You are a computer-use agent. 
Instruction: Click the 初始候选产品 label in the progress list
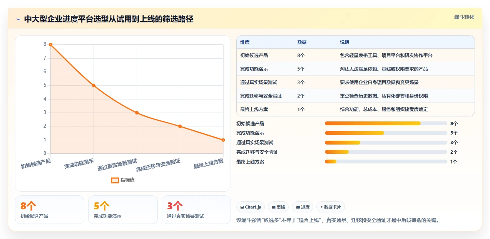[x=250, y=124]
